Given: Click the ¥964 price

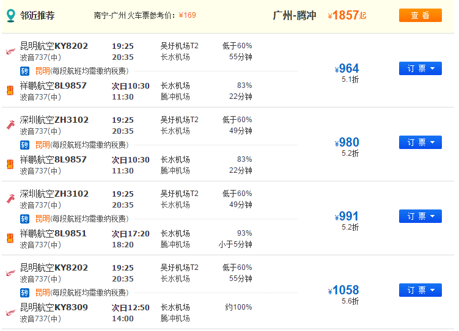Looking at the screenshot, I should click(347, 69).
